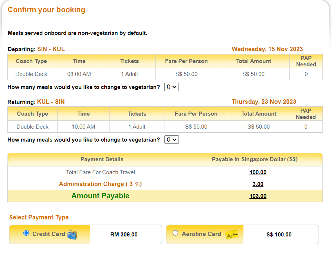Click the 3.00 administration charge value
Viewport: 334px width, 255px height.
[x=258, y=184]
